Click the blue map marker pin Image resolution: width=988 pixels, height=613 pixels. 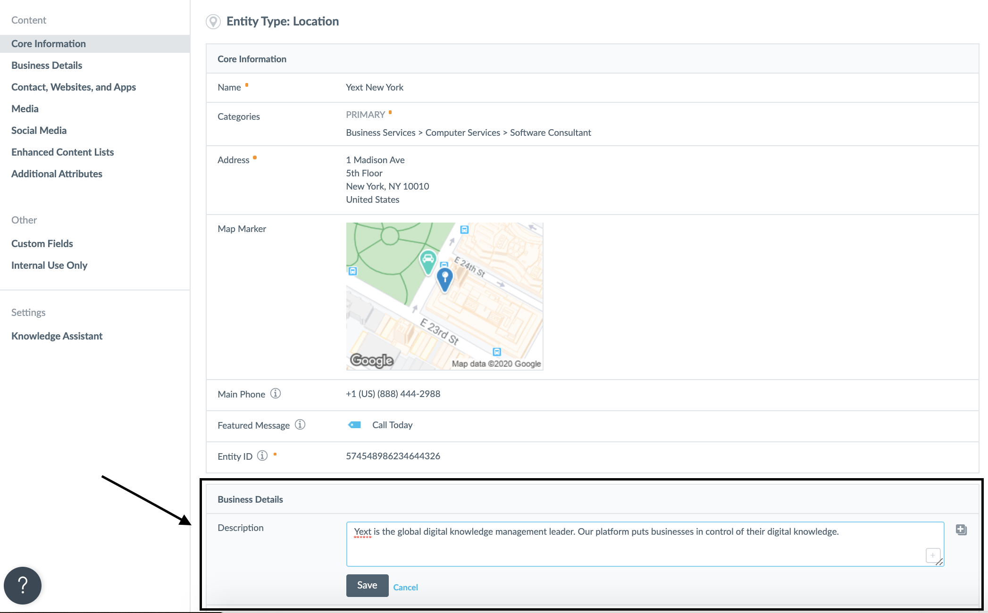444,279
